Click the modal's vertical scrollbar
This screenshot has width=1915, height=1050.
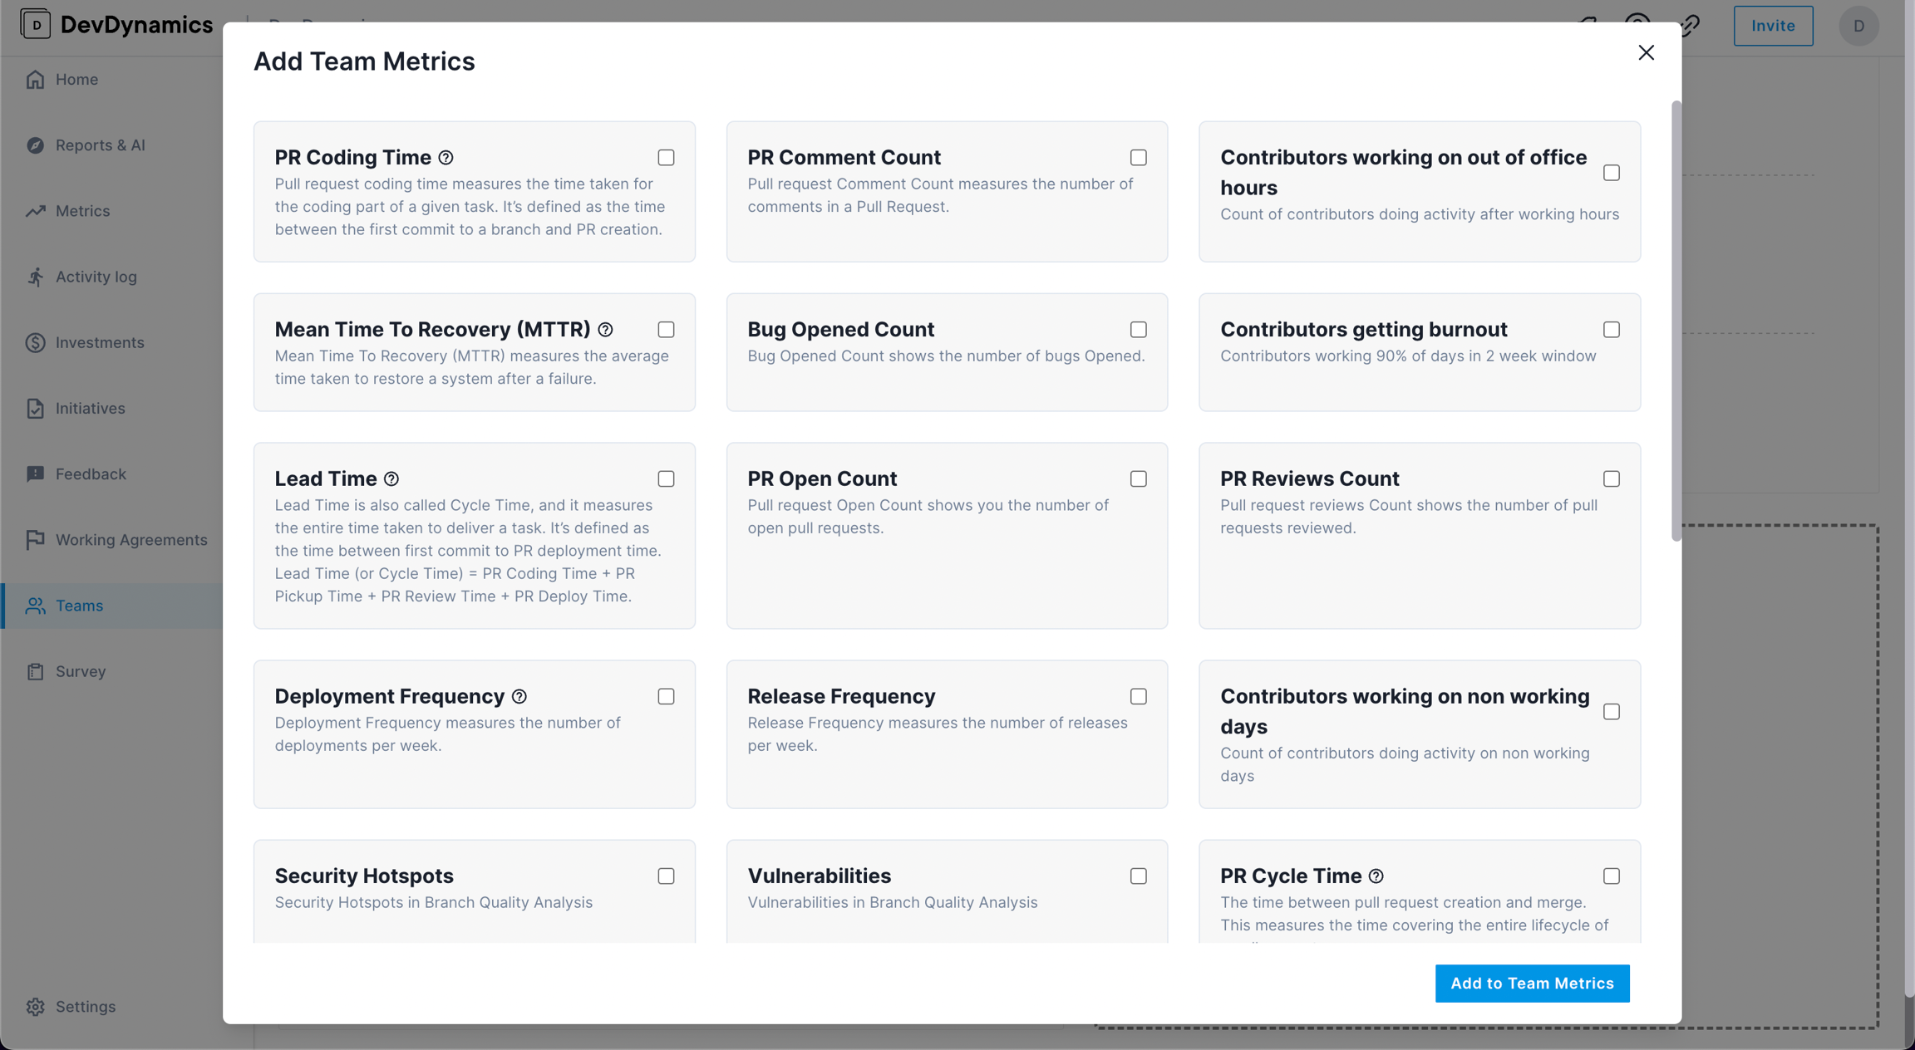pyautogui.click(x=1676, y=321)
